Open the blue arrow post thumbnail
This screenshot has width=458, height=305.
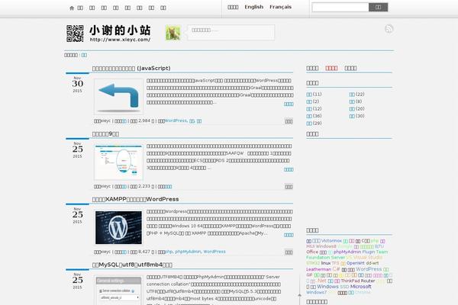[x=118, y=97]
